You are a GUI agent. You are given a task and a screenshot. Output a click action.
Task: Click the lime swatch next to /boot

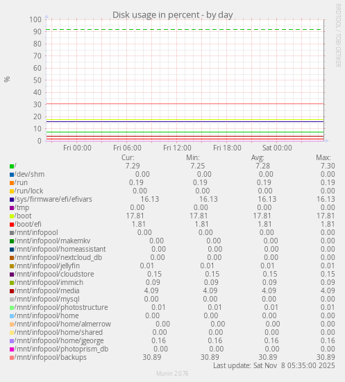(x=12, y=216)
